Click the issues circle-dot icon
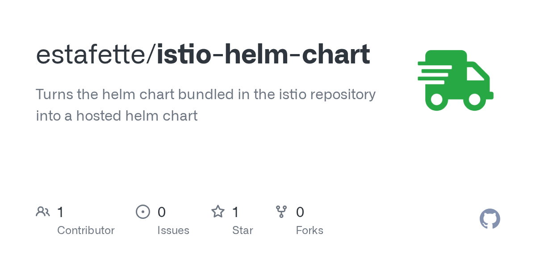Viewport: 536px width, 268px height. (x=143, y=212)
